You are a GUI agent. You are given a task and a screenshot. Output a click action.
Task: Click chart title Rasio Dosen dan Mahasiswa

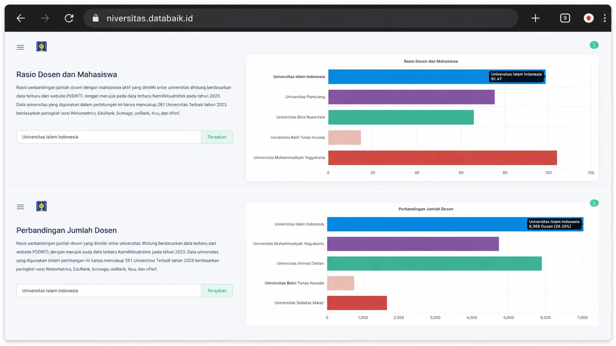(431, 61)
